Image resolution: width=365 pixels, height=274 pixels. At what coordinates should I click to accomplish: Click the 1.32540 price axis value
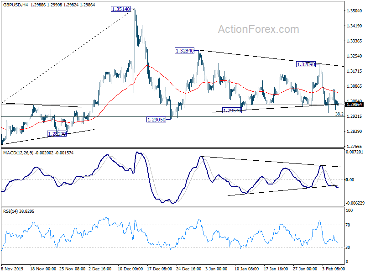coord(355,56)
